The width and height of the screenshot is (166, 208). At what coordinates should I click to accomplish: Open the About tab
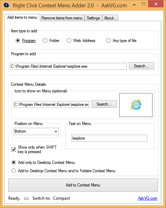(110, 18)
